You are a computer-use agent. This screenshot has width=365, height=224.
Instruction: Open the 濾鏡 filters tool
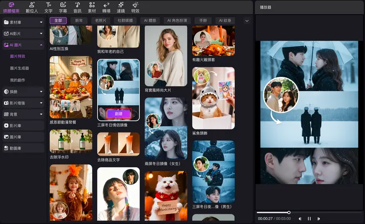coord(120,7)
